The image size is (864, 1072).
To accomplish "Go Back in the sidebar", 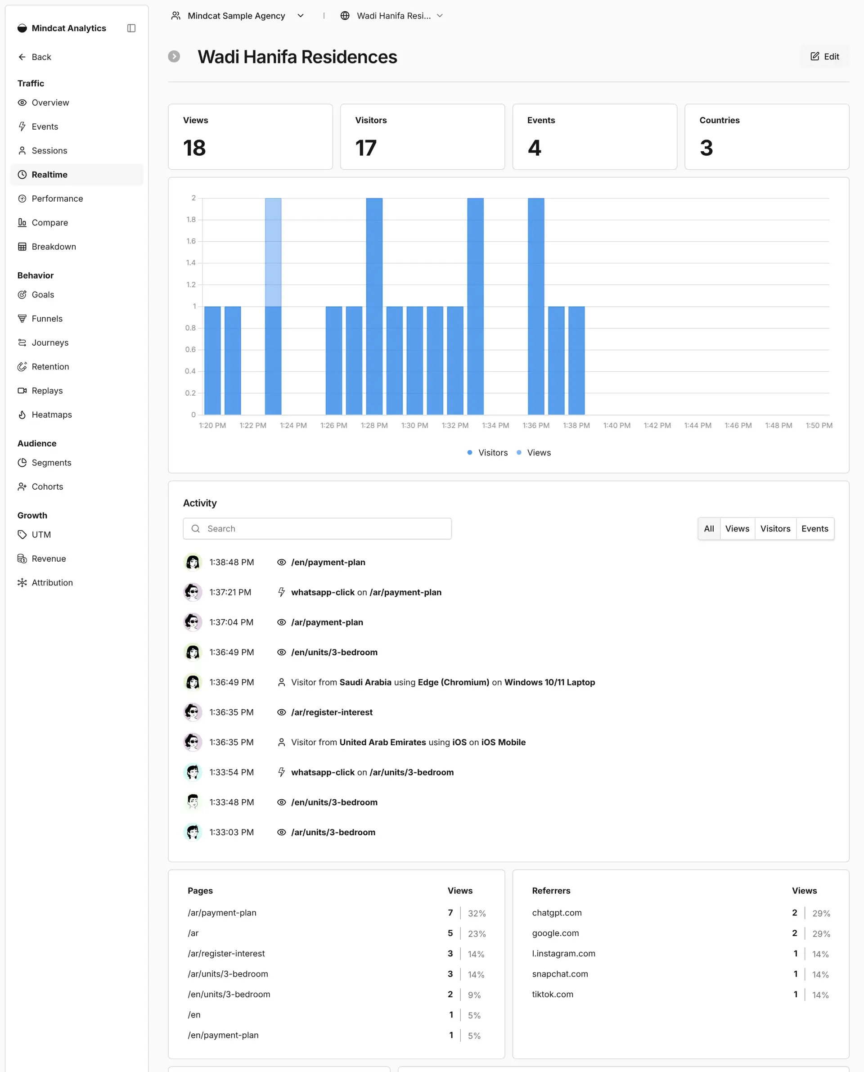I will (x=34, y=57).
